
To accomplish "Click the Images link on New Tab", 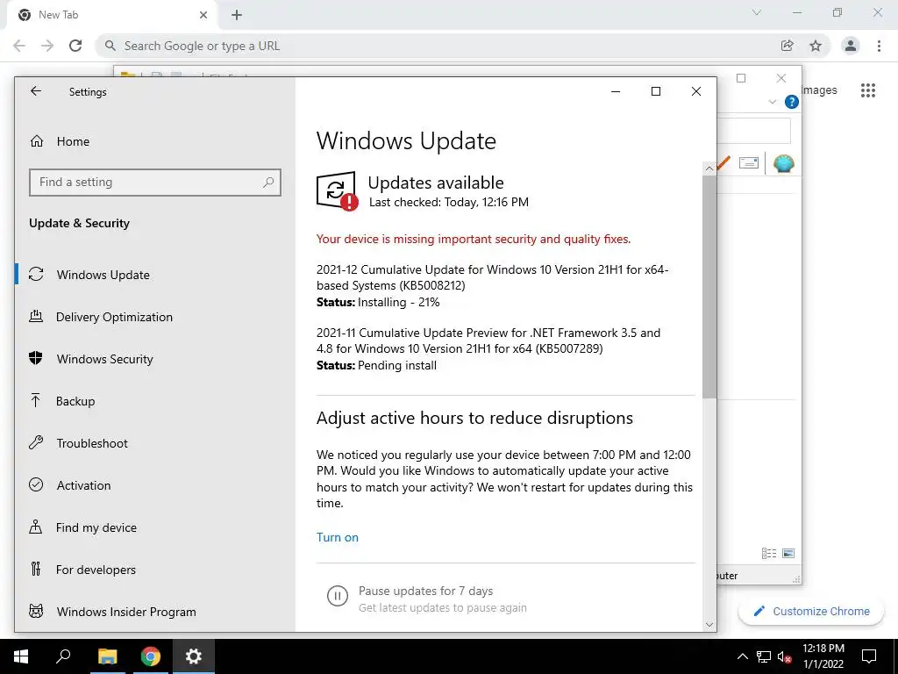I will tap(820, 90).
